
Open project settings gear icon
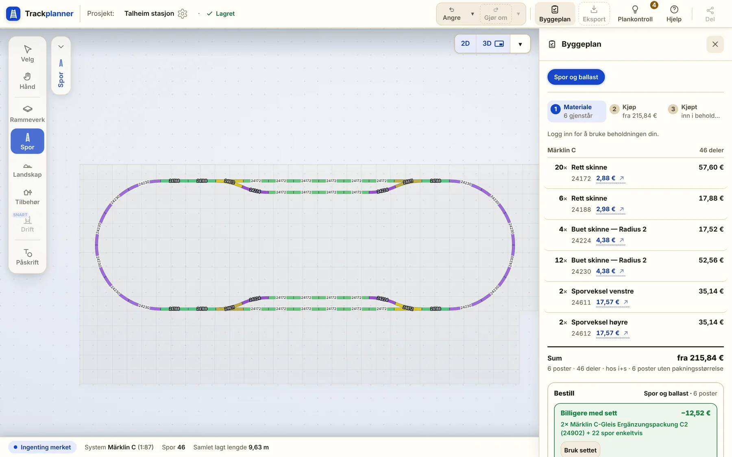(x=183, y=13)
